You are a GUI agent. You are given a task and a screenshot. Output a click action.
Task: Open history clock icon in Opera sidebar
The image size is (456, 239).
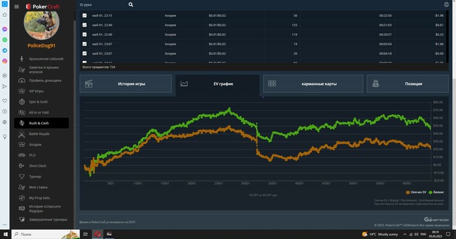click(x=5, y=111)
